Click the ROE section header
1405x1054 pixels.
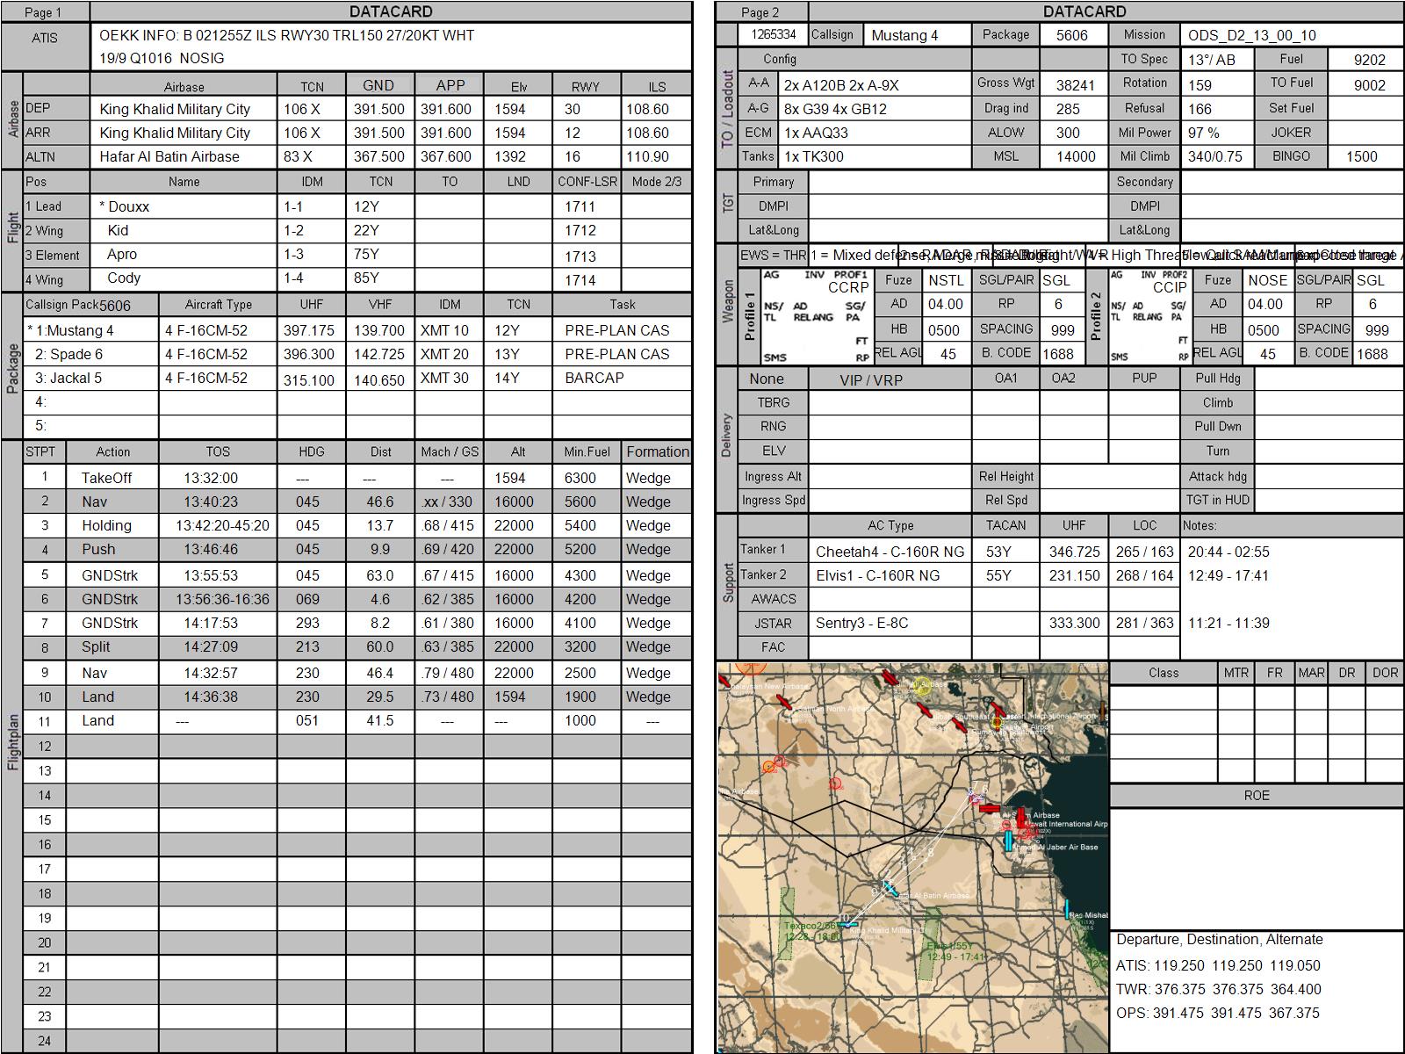[1257, 795]
